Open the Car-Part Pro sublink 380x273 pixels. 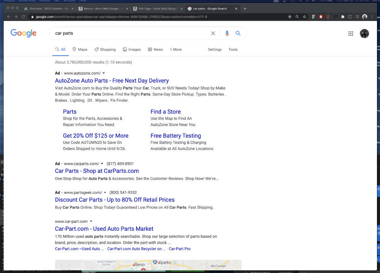point(180,249)
